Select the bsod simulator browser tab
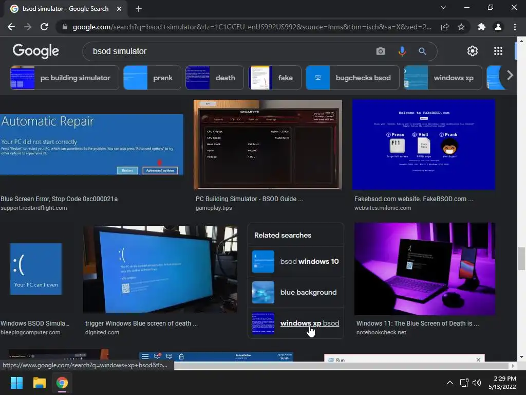Viewport: 526px width, 395px height. point(66,9)
